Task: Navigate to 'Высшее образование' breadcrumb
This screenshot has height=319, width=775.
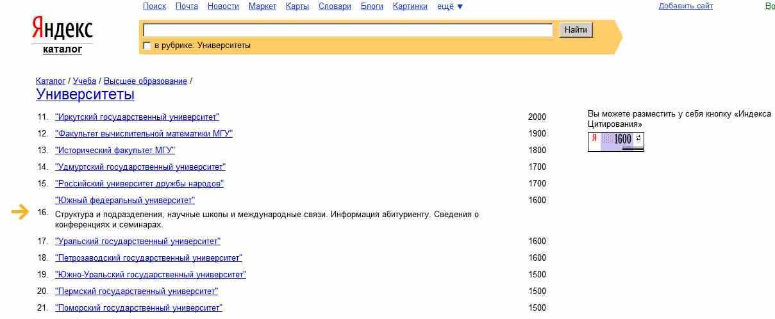Action: pos(146,81)
